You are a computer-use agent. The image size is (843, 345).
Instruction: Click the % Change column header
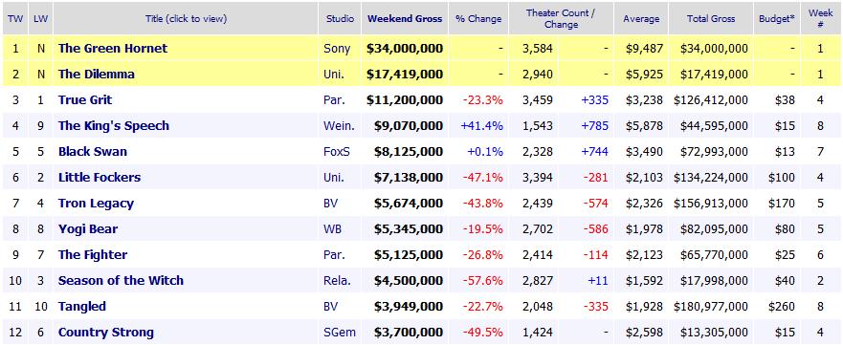tap(478, 18)
